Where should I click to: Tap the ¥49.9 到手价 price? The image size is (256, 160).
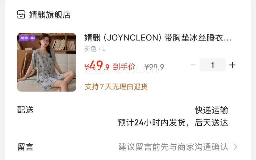pos(110,66)
